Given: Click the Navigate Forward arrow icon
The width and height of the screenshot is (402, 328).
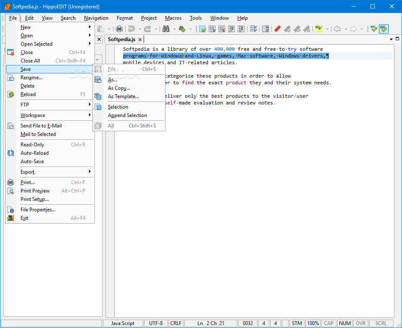Looking at the screenshot, I should click(x=353, y=29).
